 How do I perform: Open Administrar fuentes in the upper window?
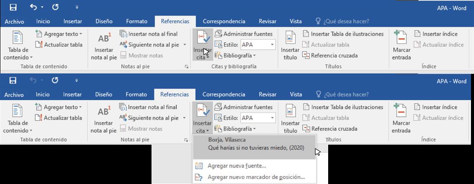[244, 34]
